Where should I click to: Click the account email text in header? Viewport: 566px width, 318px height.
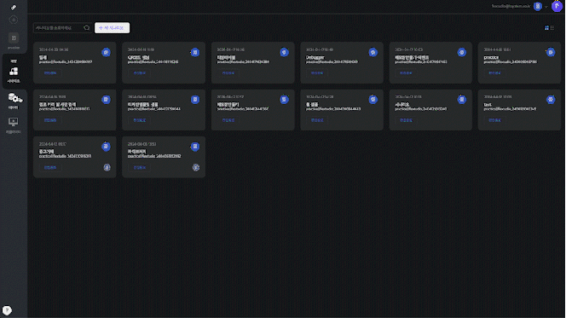511,6
